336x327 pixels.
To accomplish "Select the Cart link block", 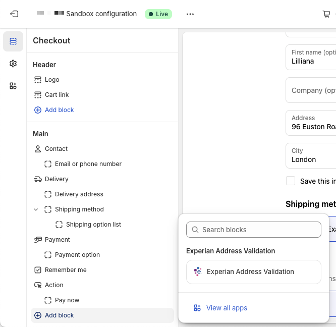I will 57,95.
